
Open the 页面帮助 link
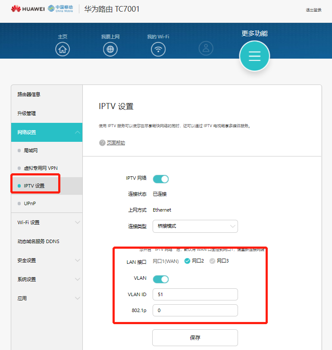[x=116, y=143]
